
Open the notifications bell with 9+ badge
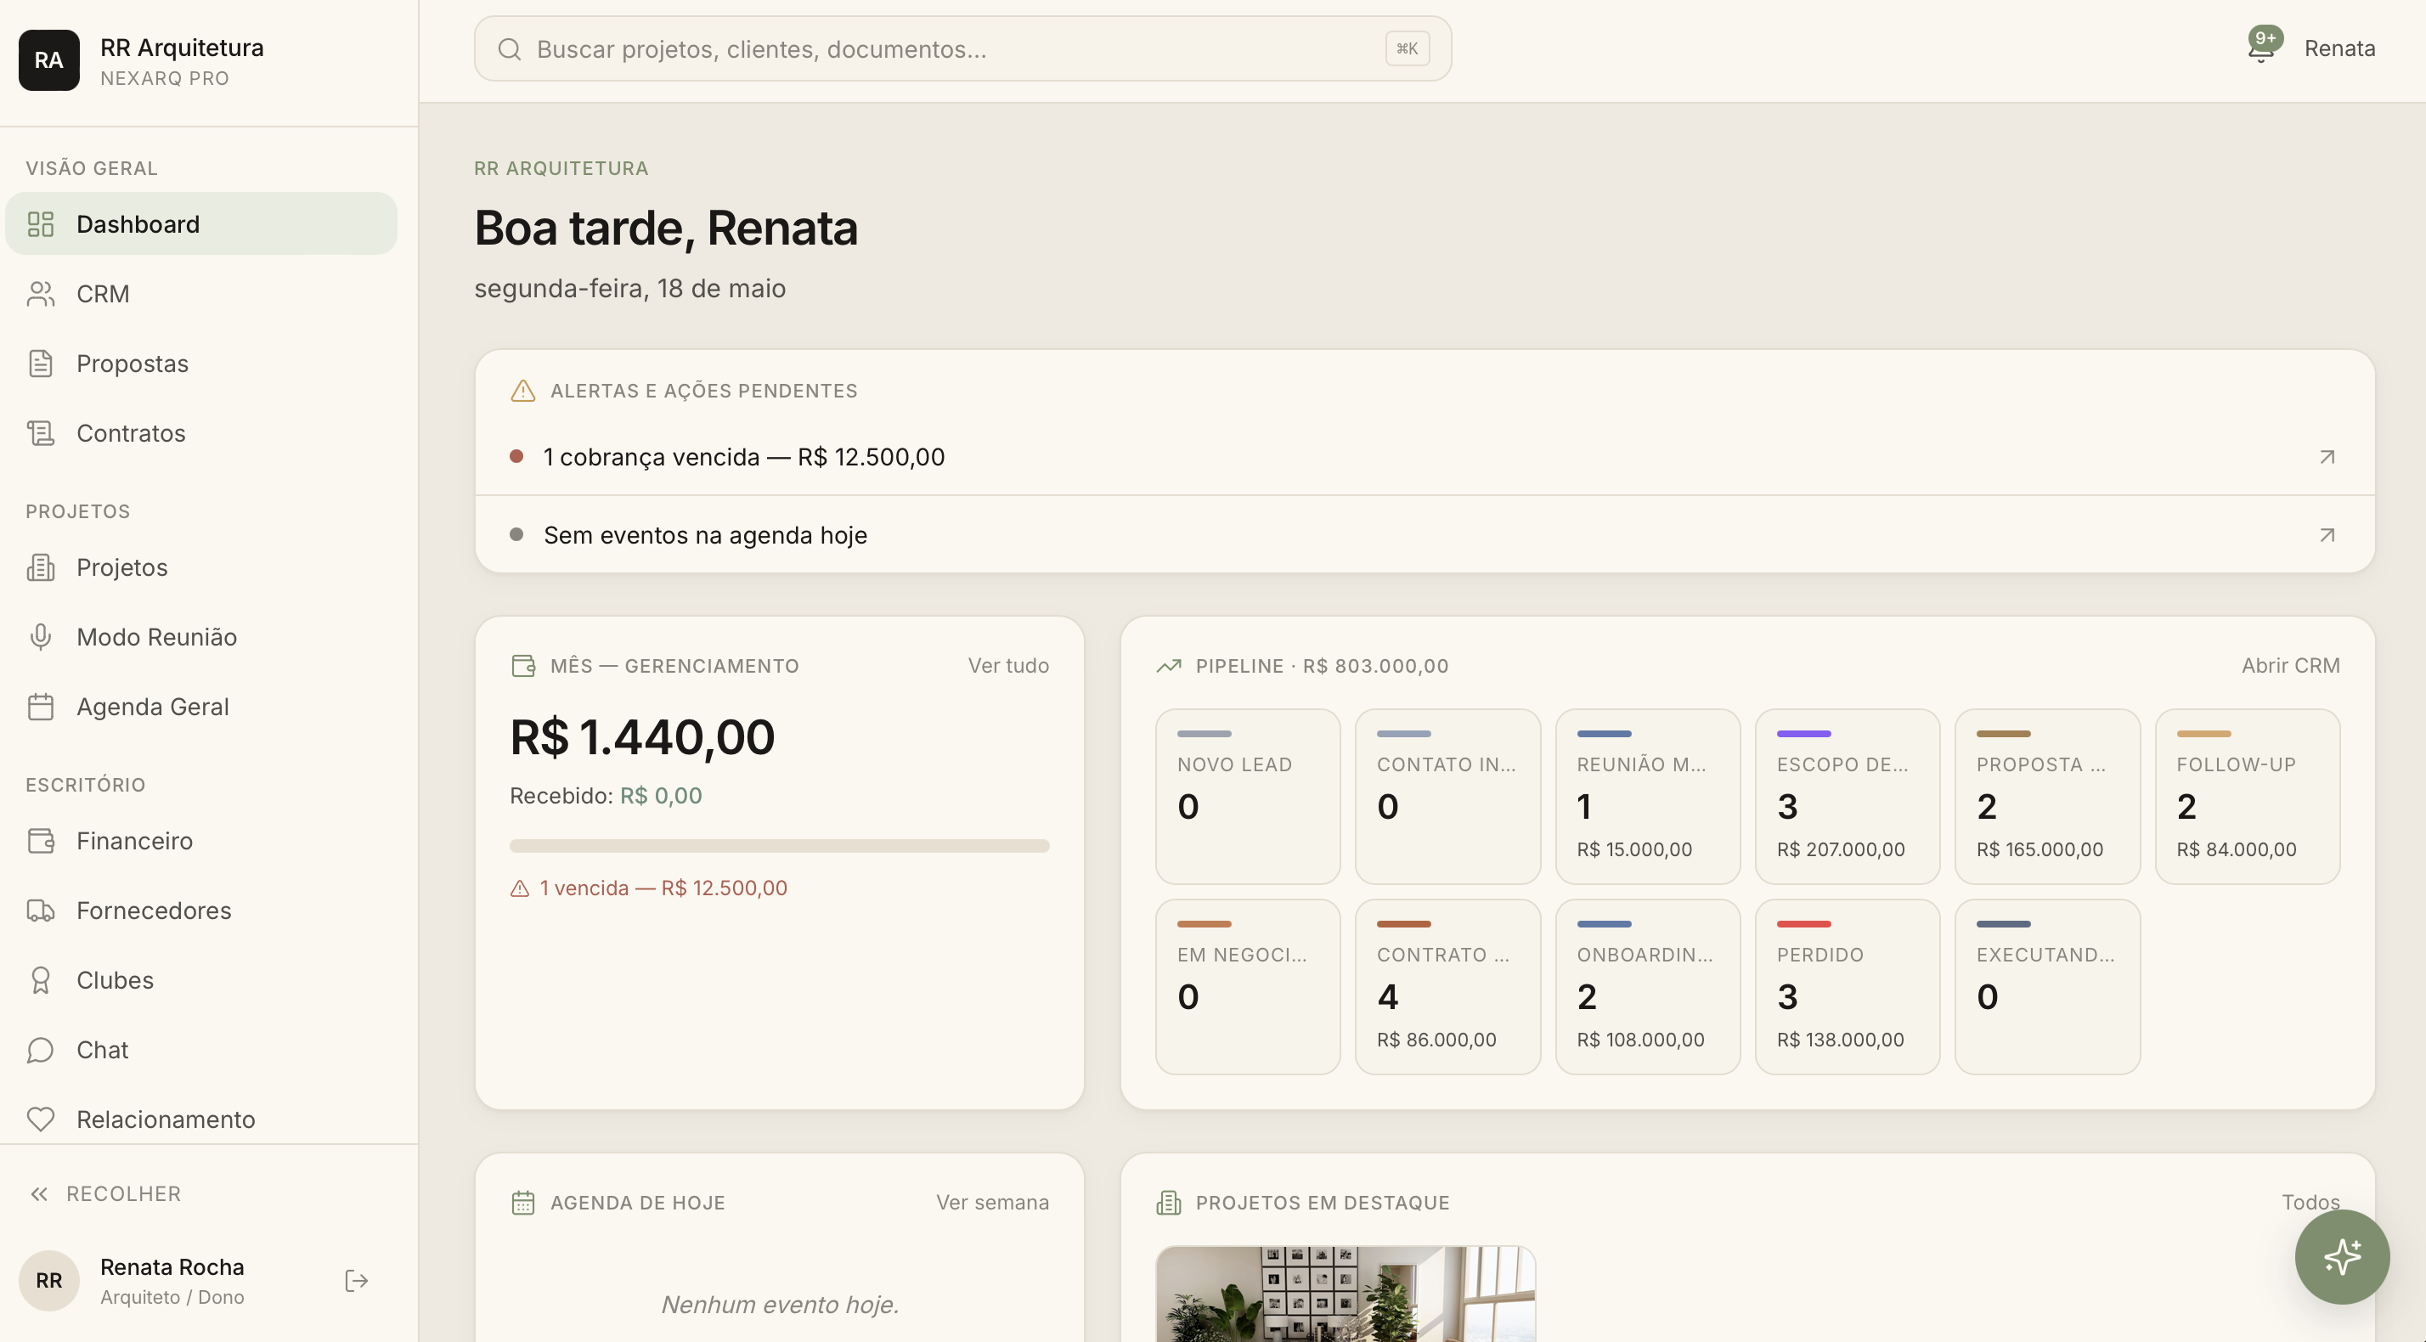2262,47
